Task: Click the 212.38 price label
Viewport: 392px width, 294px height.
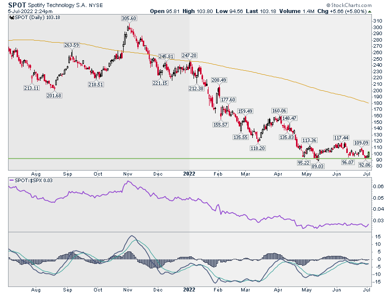Action: 196,88
